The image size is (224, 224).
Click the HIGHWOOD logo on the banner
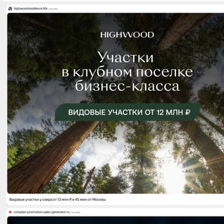(x=127, y=35)
